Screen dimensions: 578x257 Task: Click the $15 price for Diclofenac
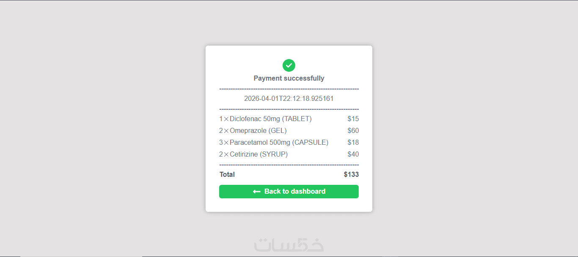pyautogui.click(x=353, y=119)
